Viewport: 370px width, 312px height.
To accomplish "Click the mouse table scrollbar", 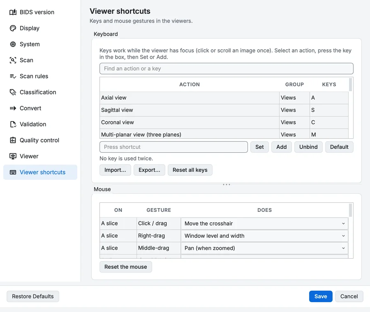I will pyautogui.click(x=350, y=210).
